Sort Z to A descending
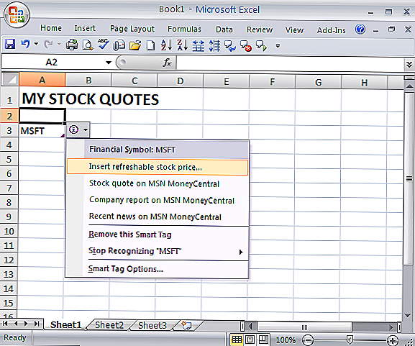The image size is (415, 346). 183,45
